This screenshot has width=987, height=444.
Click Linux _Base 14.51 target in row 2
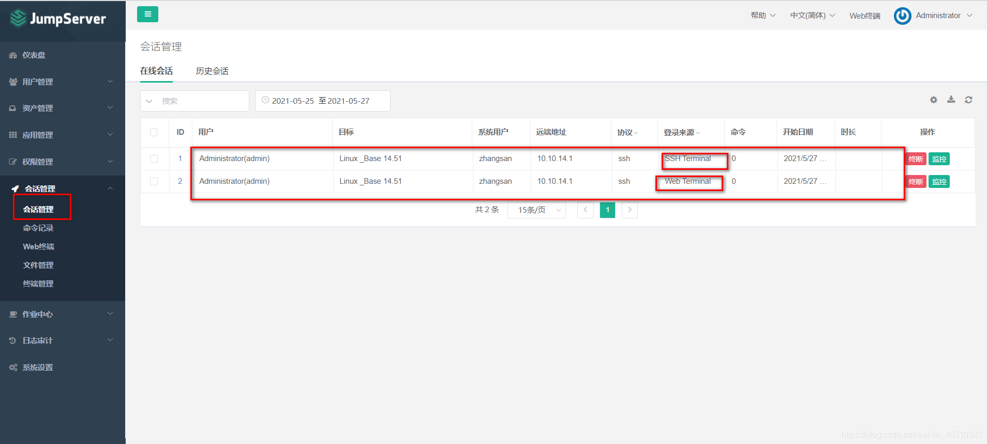[x=370, y=181]
